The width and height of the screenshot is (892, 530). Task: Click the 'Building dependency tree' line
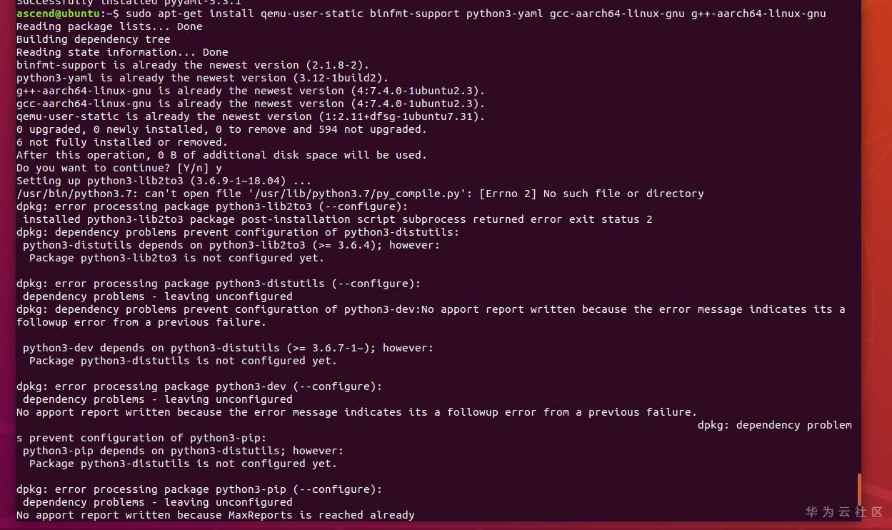click(93, 39)
